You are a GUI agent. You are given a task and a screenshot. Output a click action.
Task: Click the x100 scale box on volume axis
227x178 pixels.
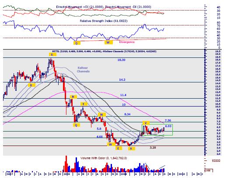[x=209, y=171]
